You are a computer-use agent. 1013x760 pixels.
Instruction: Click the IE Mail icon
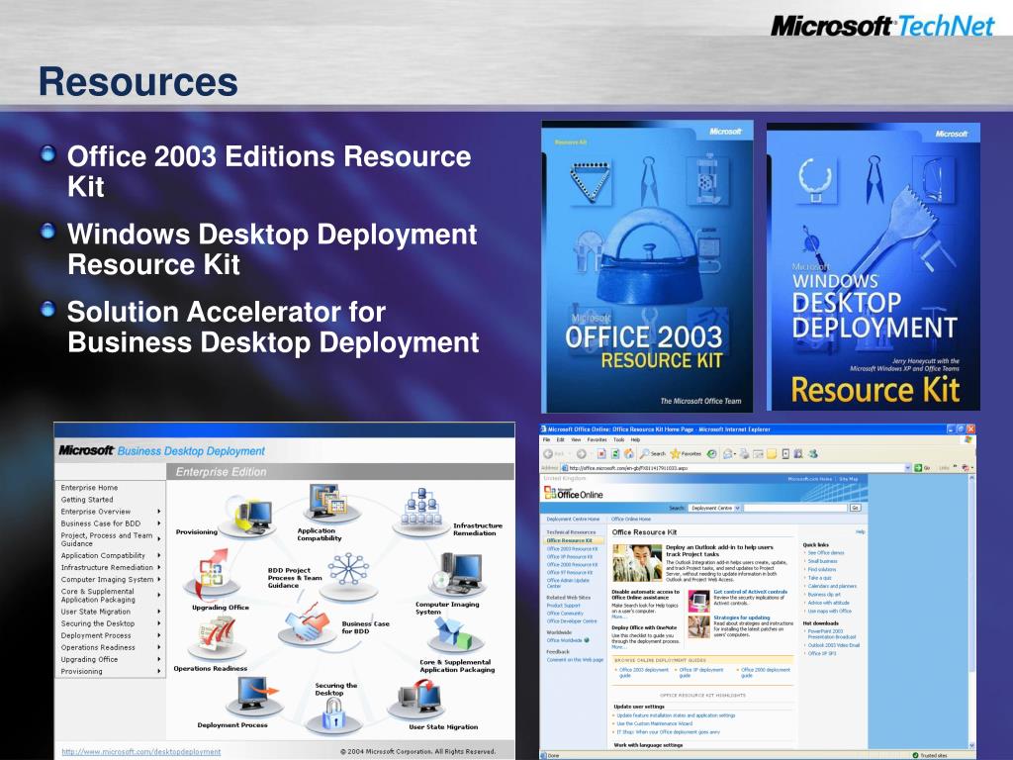729,453
